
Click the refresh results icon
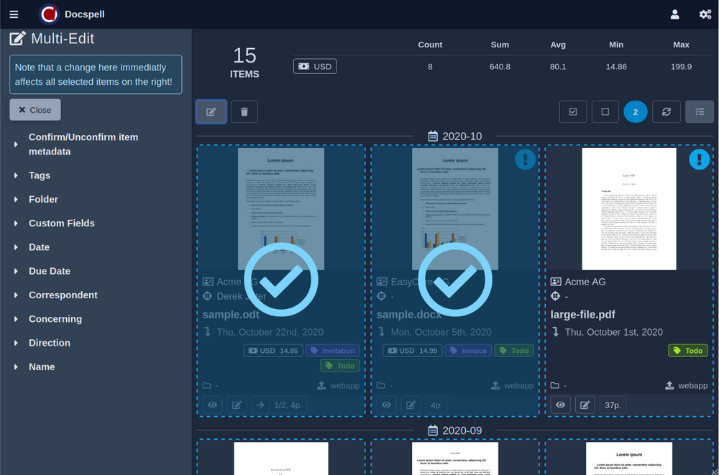pyautogui.click(x=667, y=112)
